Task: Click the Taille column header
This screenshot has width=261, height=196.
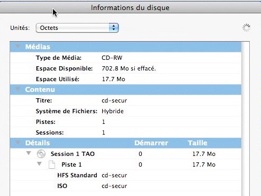Action: [197, 143]
